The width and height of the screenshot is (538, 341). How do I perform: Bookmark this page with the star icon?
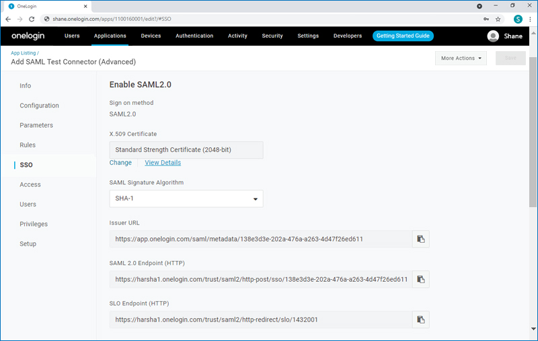tap(498, 20)
